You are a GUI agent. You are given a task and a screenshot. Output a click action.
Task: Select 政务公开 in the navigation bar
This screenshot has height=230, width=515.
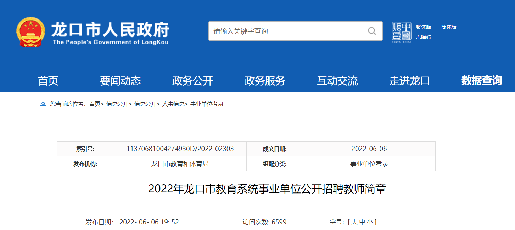click(x=192, y=81)
